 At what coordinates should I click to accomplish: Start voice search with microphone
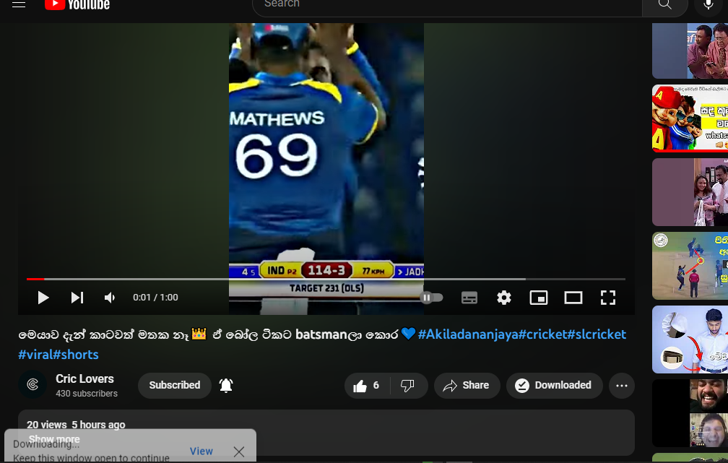click(x=708, y=6)
